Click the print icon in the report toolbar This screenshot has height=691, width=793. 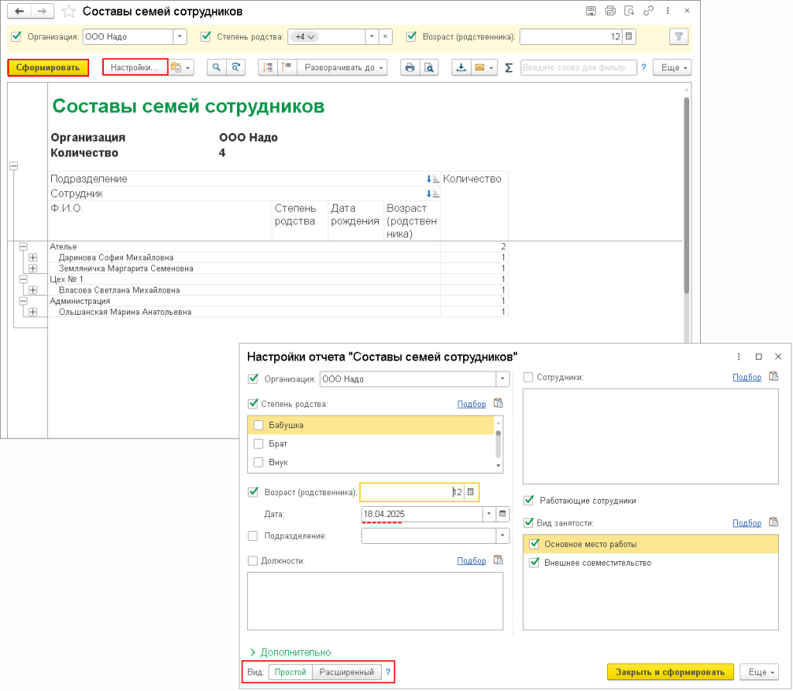[410, 67]
